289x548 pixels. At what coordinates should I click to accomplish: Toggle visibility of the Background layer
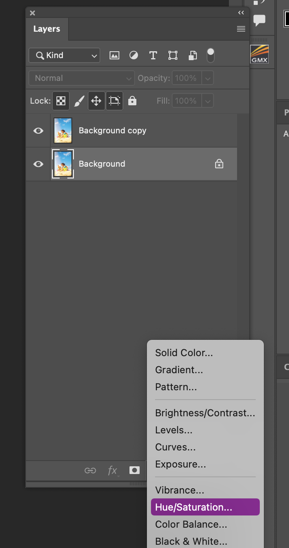coord(38,164)
